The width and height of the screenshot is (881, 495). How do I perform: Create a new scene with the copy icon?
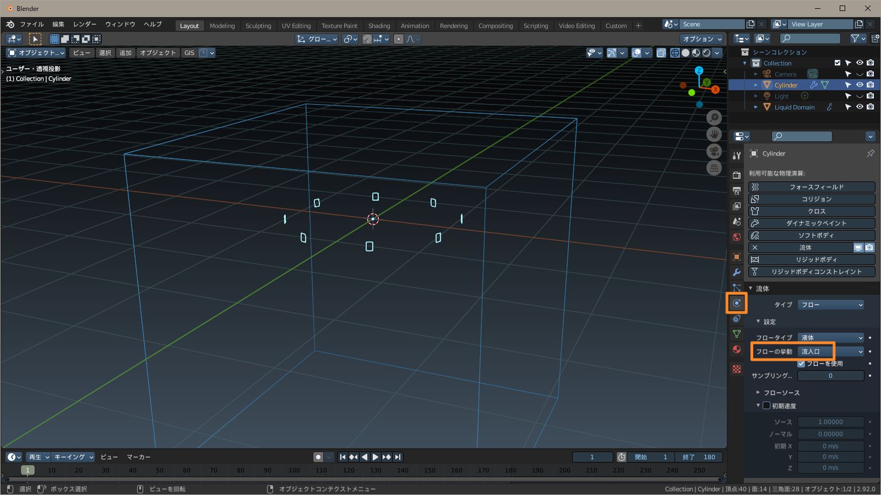pyautogui.click(x=751, y=24)
